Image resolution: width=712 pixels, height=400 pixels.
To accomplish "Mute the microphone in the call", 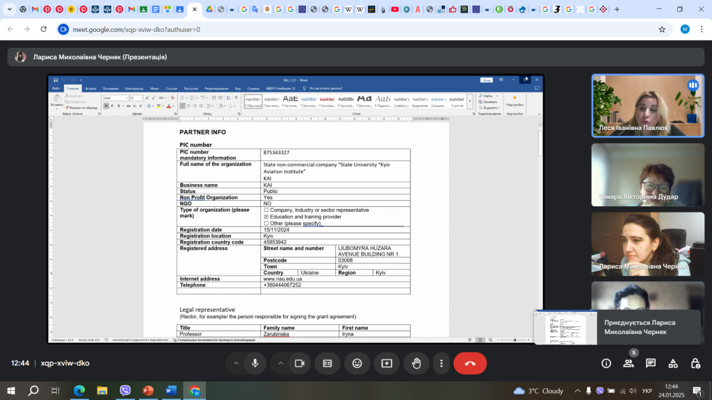I will point(255,363).
